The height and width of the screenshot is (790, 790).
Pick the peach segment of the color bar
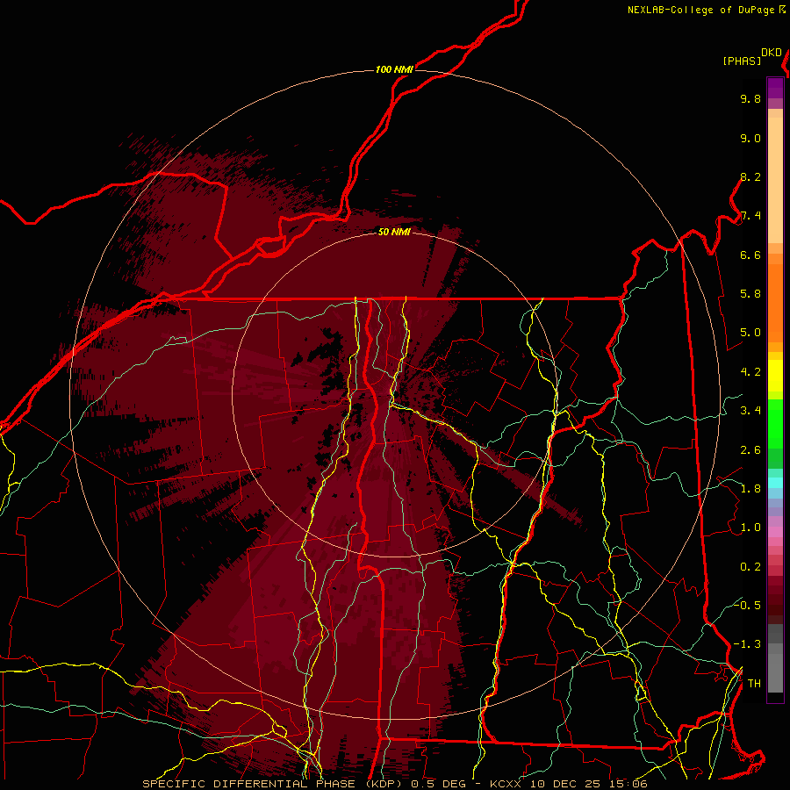click(x=775, y=182)
